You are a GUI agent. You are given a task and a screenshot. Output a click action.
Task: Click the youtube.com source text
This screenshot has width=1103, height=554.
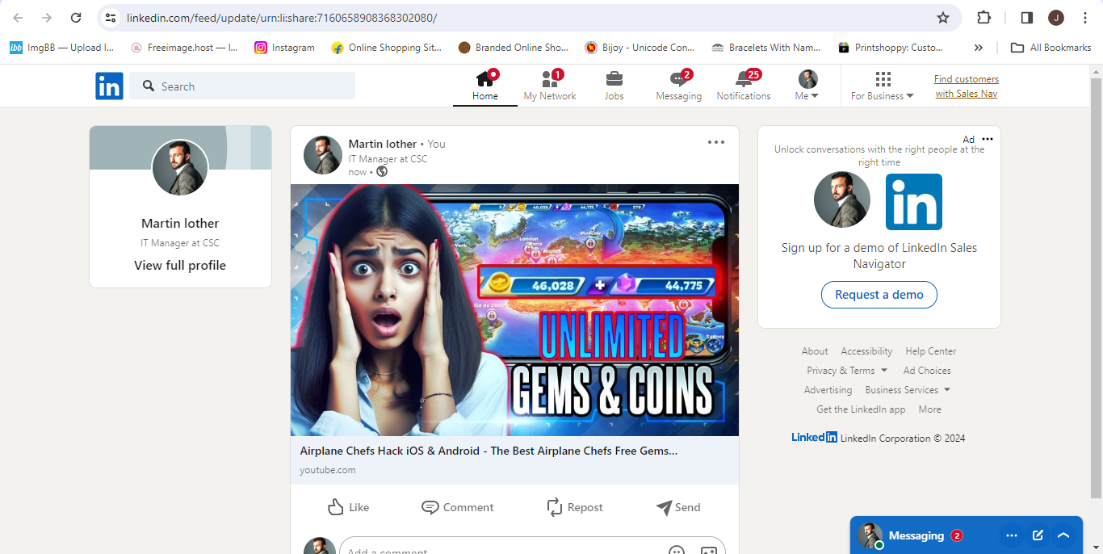pyautogui.click(x=328, y=470)
